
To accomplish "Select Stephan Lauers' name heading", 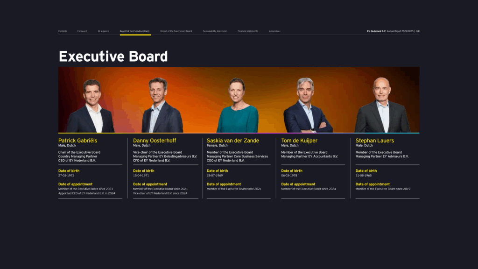I will [x=375, y=141].
